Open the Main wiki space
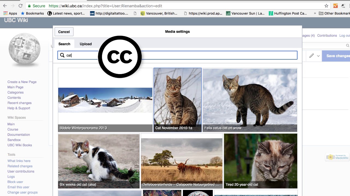The image size is (350, 196). click(11, 124)
